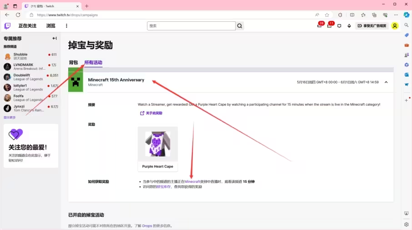Viewport: 412px width, 230px height.
Task: Select the 所有活动 tab
Action: point(93,63)
